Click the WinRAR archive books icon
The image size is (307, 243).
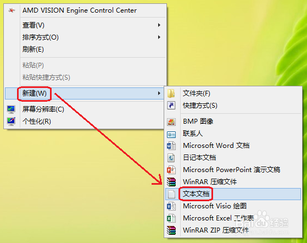pyautogui.click(x=171, y=182)
